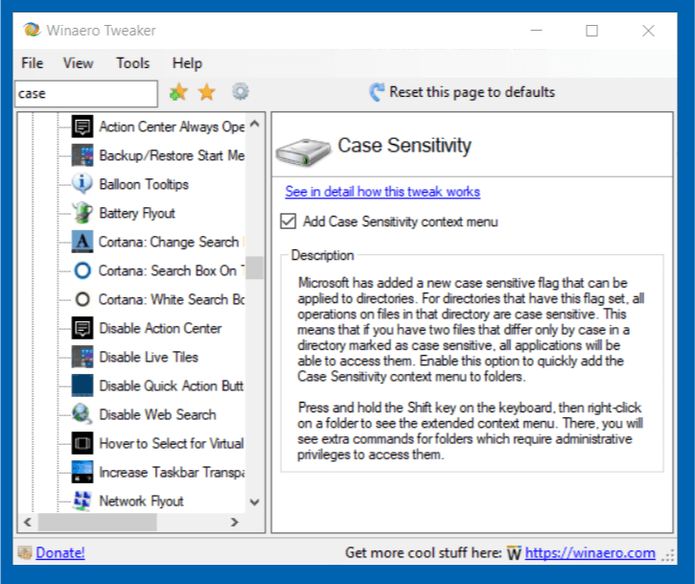Maximize the Winaero Tweaker window
Screen dimensions: 695x584
(591, 31)
